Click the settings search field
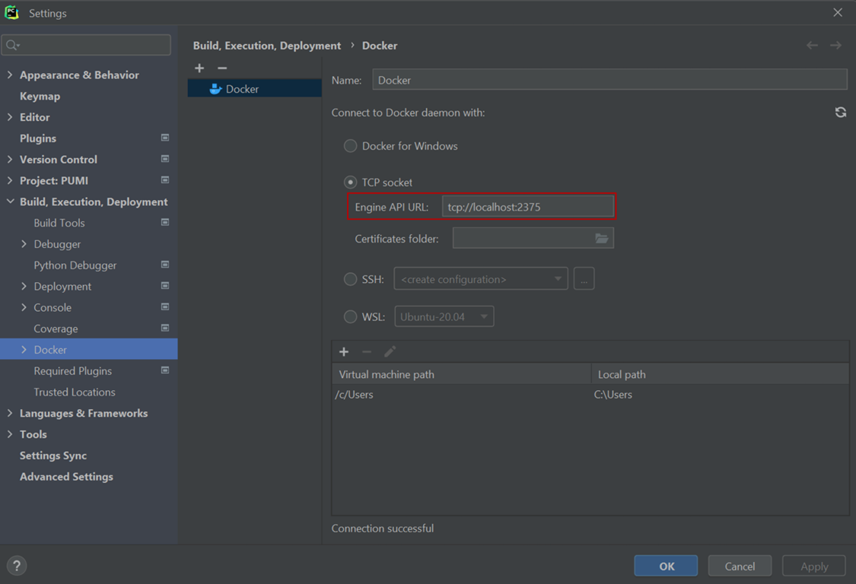The width and height of the screenshot is (856, 584). 86,45
